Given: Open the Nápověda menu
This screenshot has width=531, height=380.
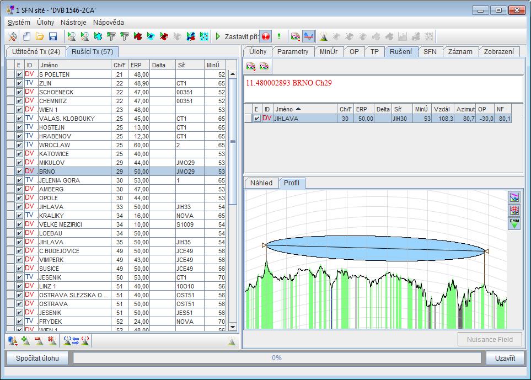Looking at the screenshot, I should pyautogui.click(x=109, y=23).
